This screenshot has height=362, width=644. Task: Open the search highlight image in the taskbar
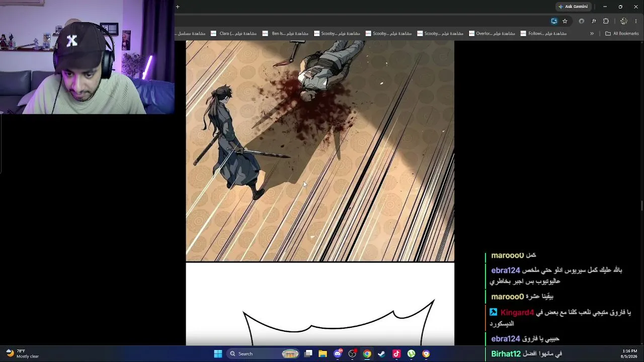tap(290, 354)
